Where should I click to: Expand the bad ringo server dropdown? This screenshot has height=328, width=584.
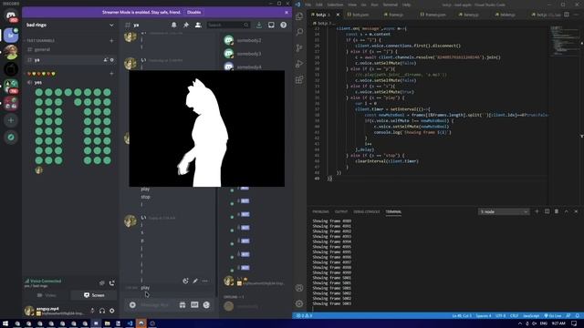[111, 25]
